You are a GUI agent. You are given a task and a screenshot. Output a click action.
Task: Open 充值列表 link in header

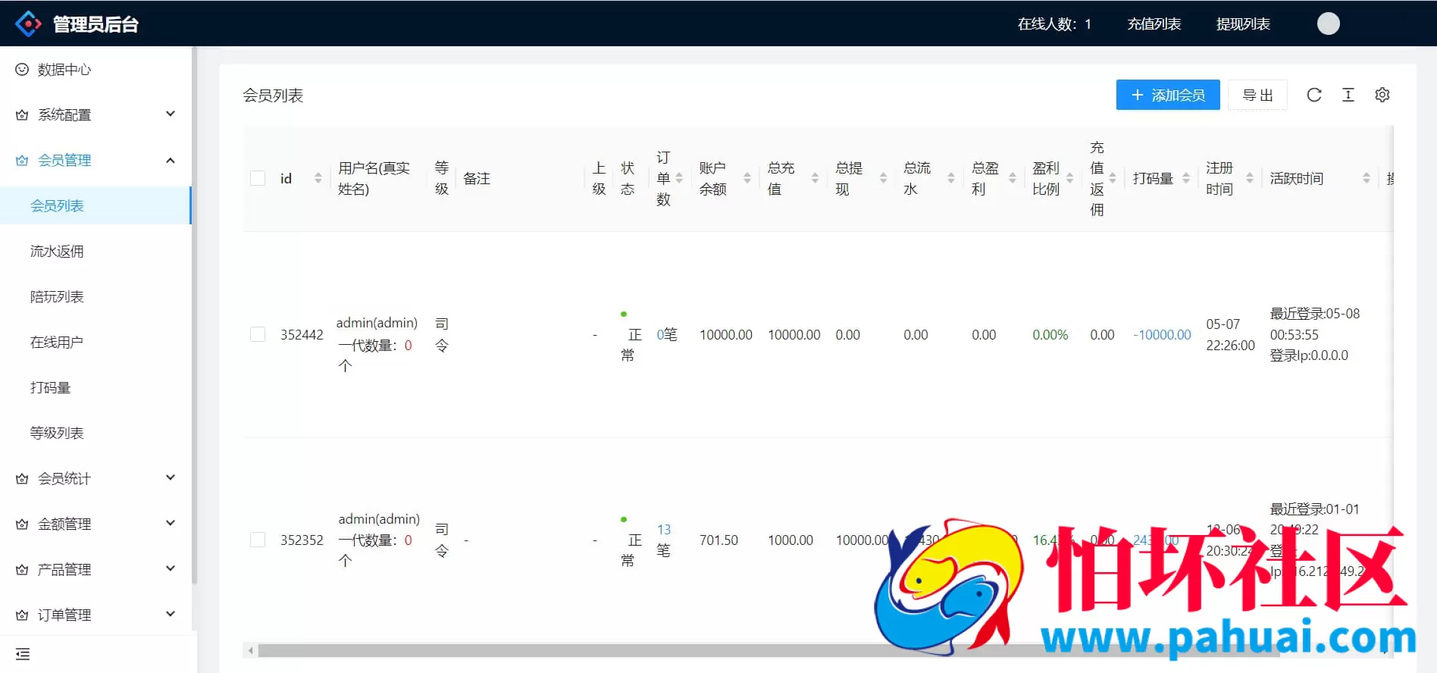pyautogui.click(x=1154, y=23)
